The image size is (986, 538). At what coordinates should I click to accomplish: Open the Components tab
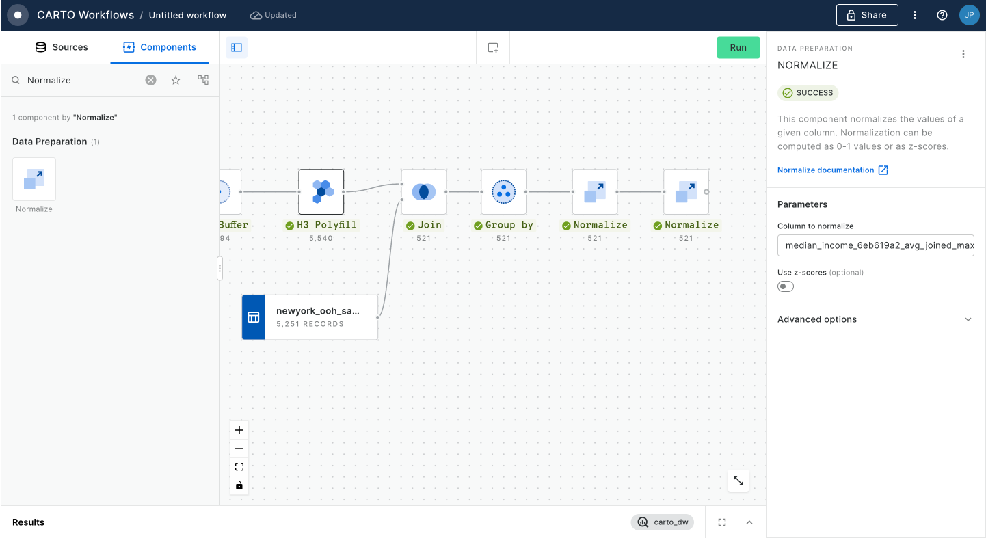click(159, 47)
